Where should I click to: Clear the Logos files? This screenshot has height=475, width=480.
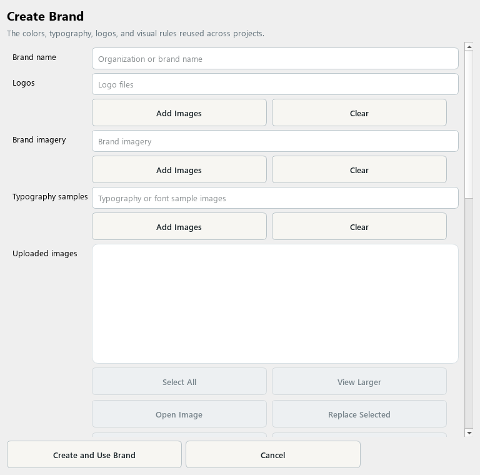pyautogui.click(x=359, y=112)
